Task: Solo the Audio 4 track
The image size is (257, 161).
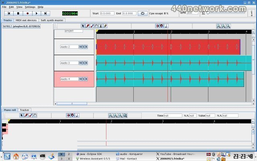Action: click(x=84, y=79)
